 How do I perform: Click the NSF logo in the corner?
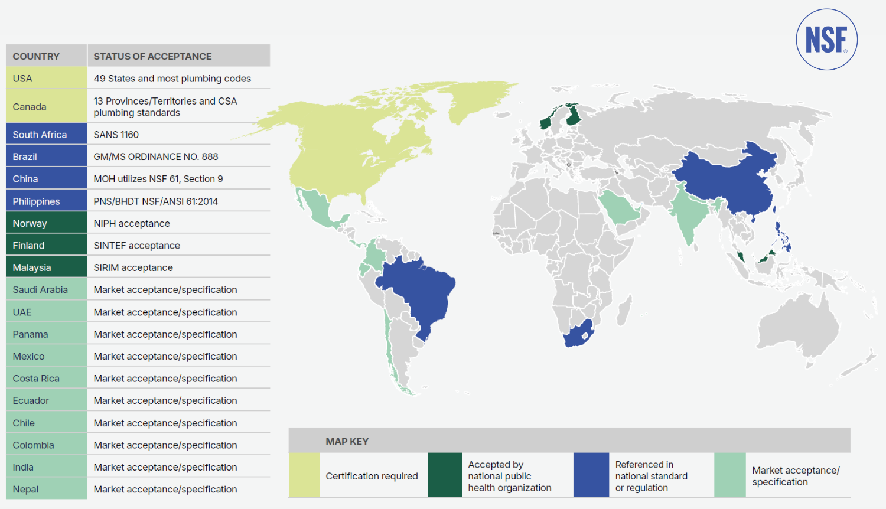coord(826,40)
